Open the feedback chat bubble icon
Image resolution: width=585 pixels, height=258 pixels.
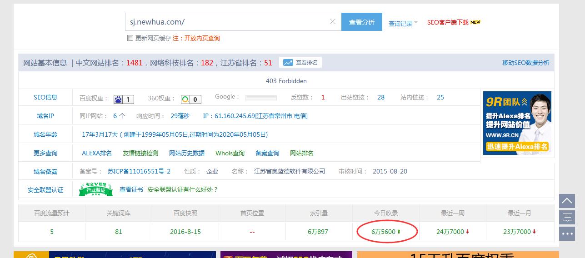pyautogui.click(x=567, y=218)
